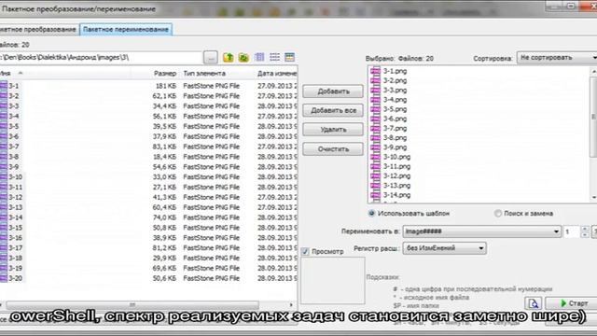The height and width of the screenshot is (336, 597).
Task: Select 3-14.png in the selected files list
Action: [x=396, y=195]
